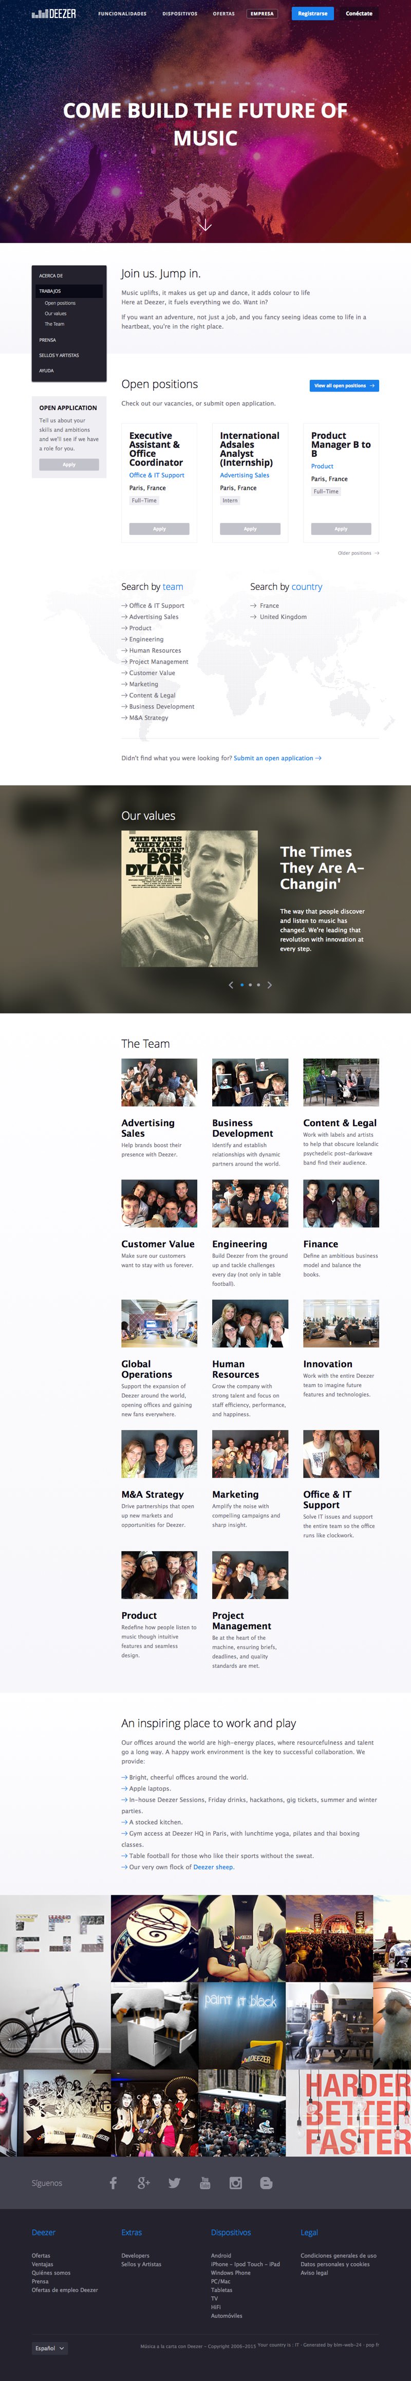Viewport: 411px width, 2381px height.
Task: Apply for International Adsales Analyst internship
Action: point(249,529)
